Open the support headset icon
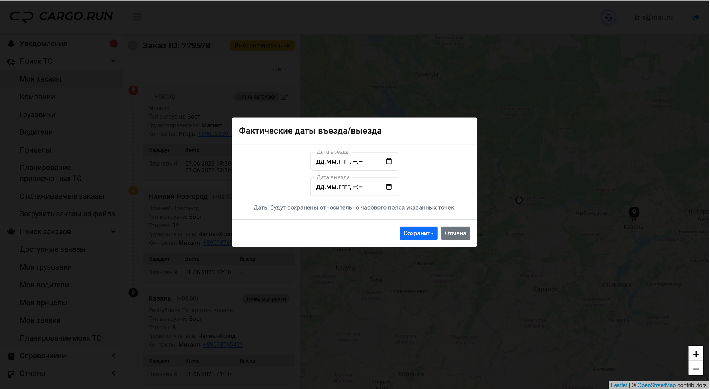This screenshot has height=389, width=710. [609, 17]
